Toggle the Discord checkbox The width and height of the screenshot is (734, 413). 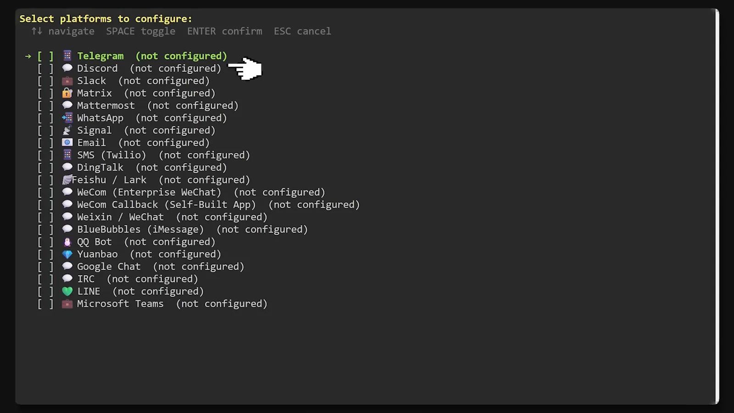(45, 68)
